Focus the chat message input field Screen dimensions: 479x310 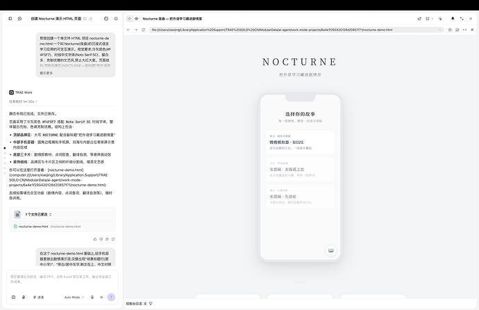(x=62, y=279)
